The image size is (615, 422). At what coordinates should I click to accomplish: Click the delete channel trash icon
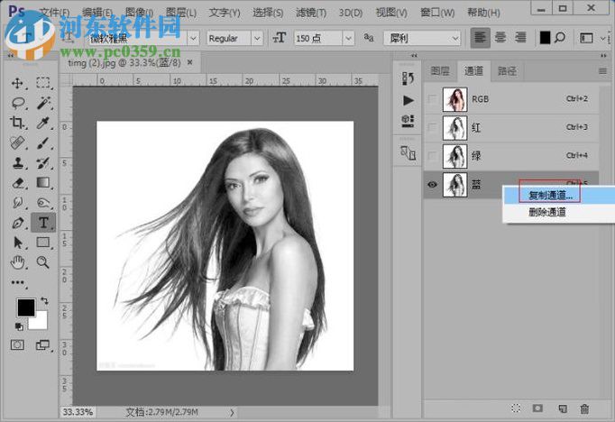click(584, 408)
